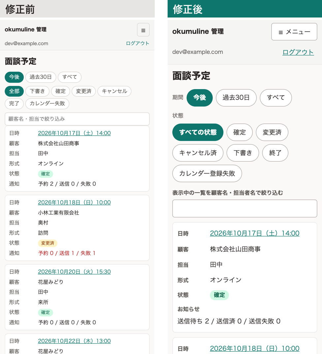Image resolution: width=322 pixels, height=354 pixels.
Task: Click 確定 status badge in 修正後 card
Action: (x=219, y=295)
